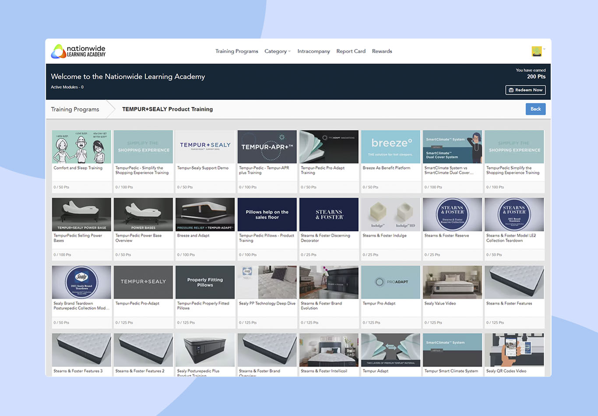
Task: Open first 'Simplify the Shopping Experience' thumbnail
Action: [143, 147]
